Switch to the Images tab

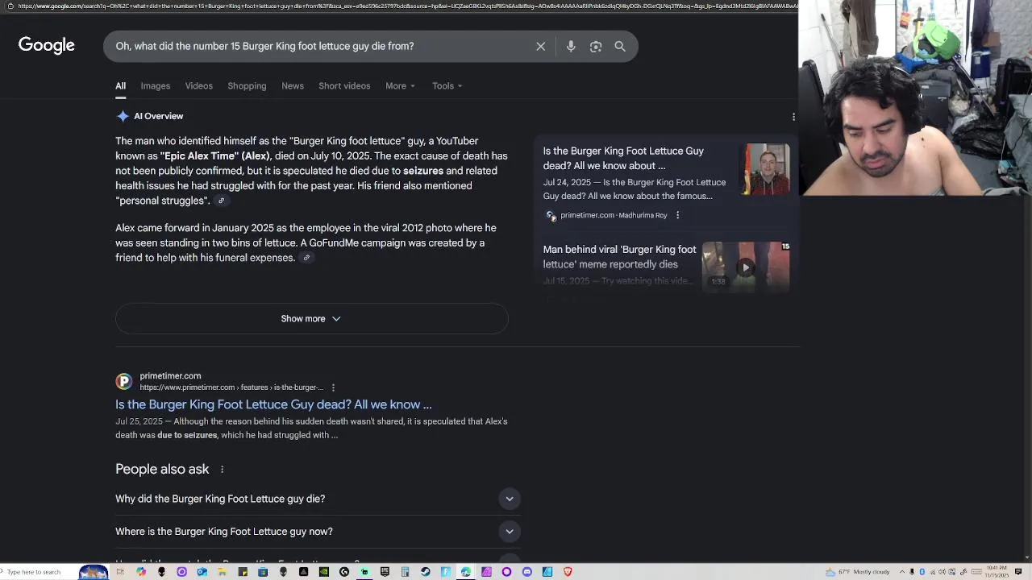(x=156, y=86)
